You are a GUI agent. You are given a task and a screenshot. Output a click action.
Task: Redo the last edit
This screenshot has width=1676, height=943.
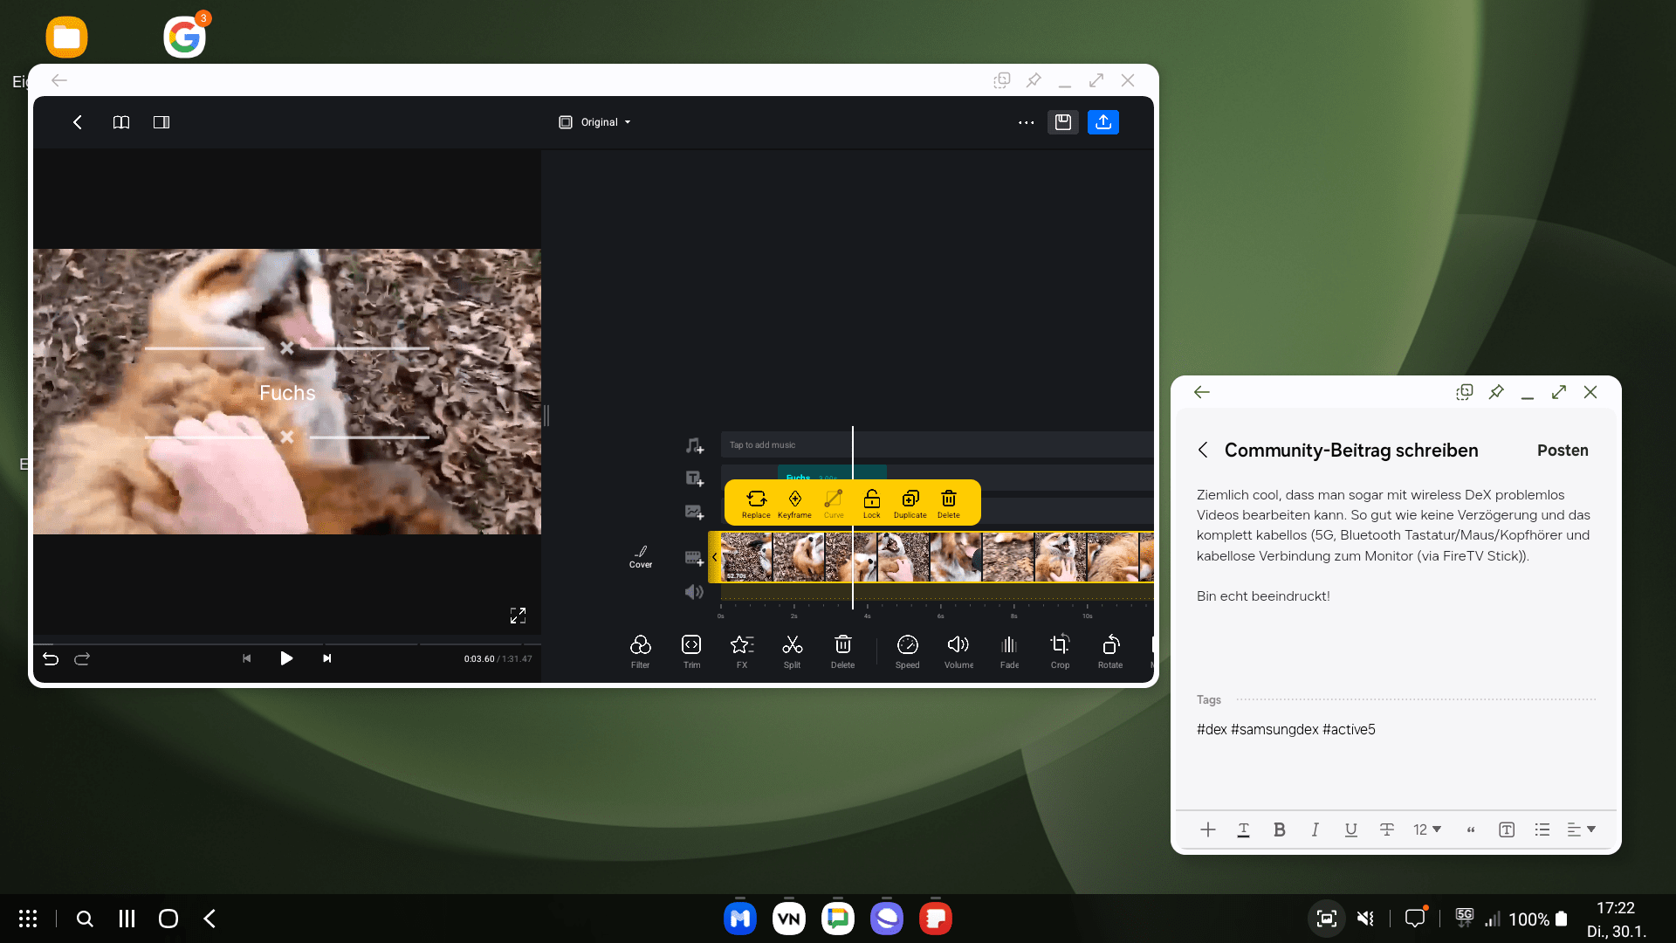(82, 658)
